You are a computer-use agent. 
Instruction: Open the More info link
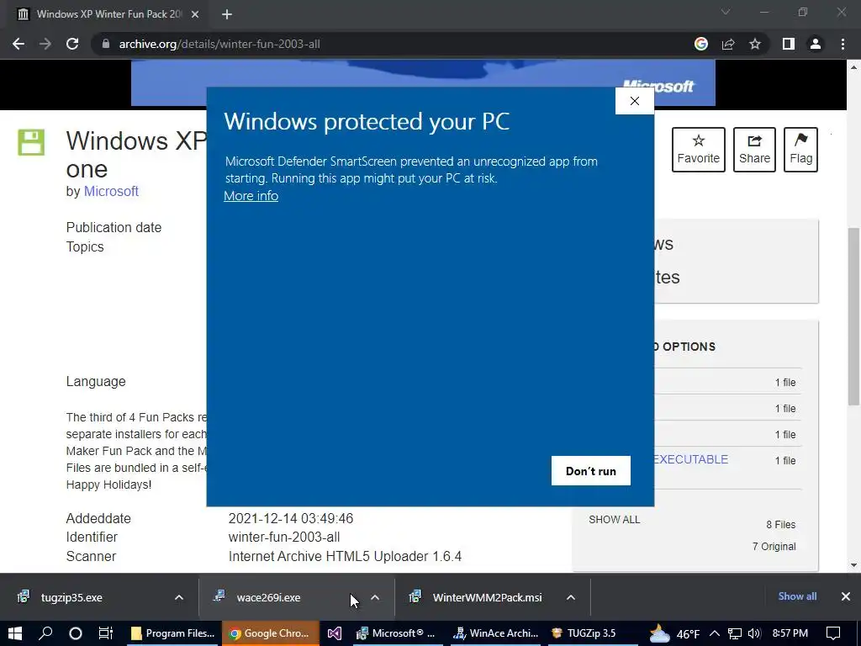pyautogui.click(x=251, y=196)
